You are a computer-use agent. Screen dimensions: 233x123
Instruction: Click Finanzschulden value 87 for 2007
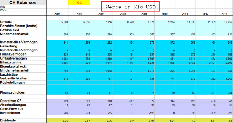click(x=110, y=93)
